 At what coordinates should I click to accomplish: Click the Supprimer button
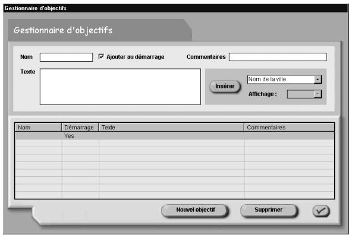click(269, 210)
